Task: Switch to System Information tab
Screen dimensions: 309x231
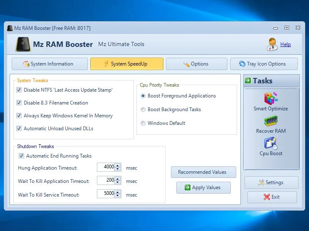Action: (x=49, y=64)
